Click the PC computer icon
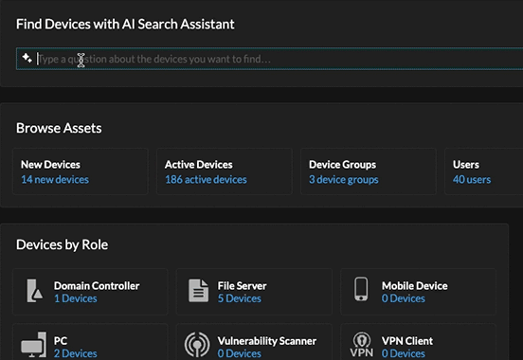The image size is (523, 360). [34, 345]
